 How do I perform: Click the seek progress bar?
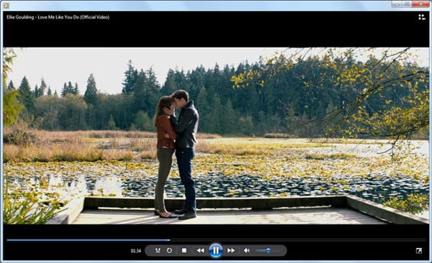216,240
